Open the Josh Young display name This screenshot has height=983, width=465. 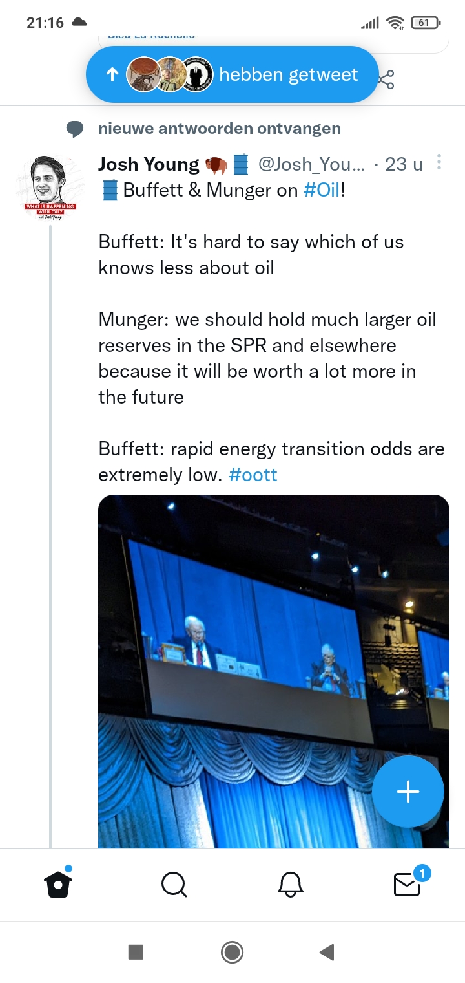[149, 164]
